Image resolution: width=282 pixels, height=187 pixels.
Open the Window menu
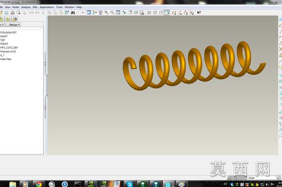coord(69,7)
